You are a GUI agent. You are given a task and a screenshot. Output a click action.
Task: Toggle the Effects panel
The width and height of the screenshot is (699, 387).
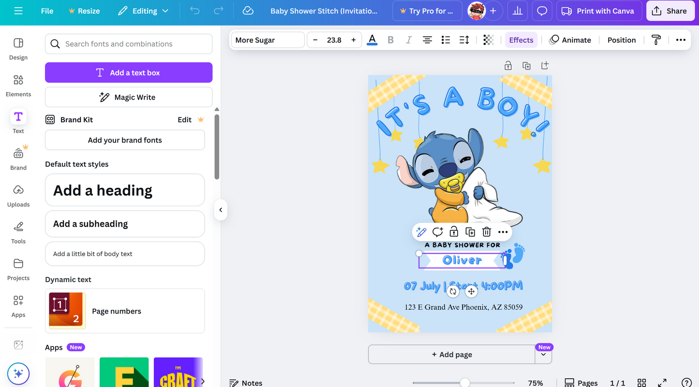[521, 40]
